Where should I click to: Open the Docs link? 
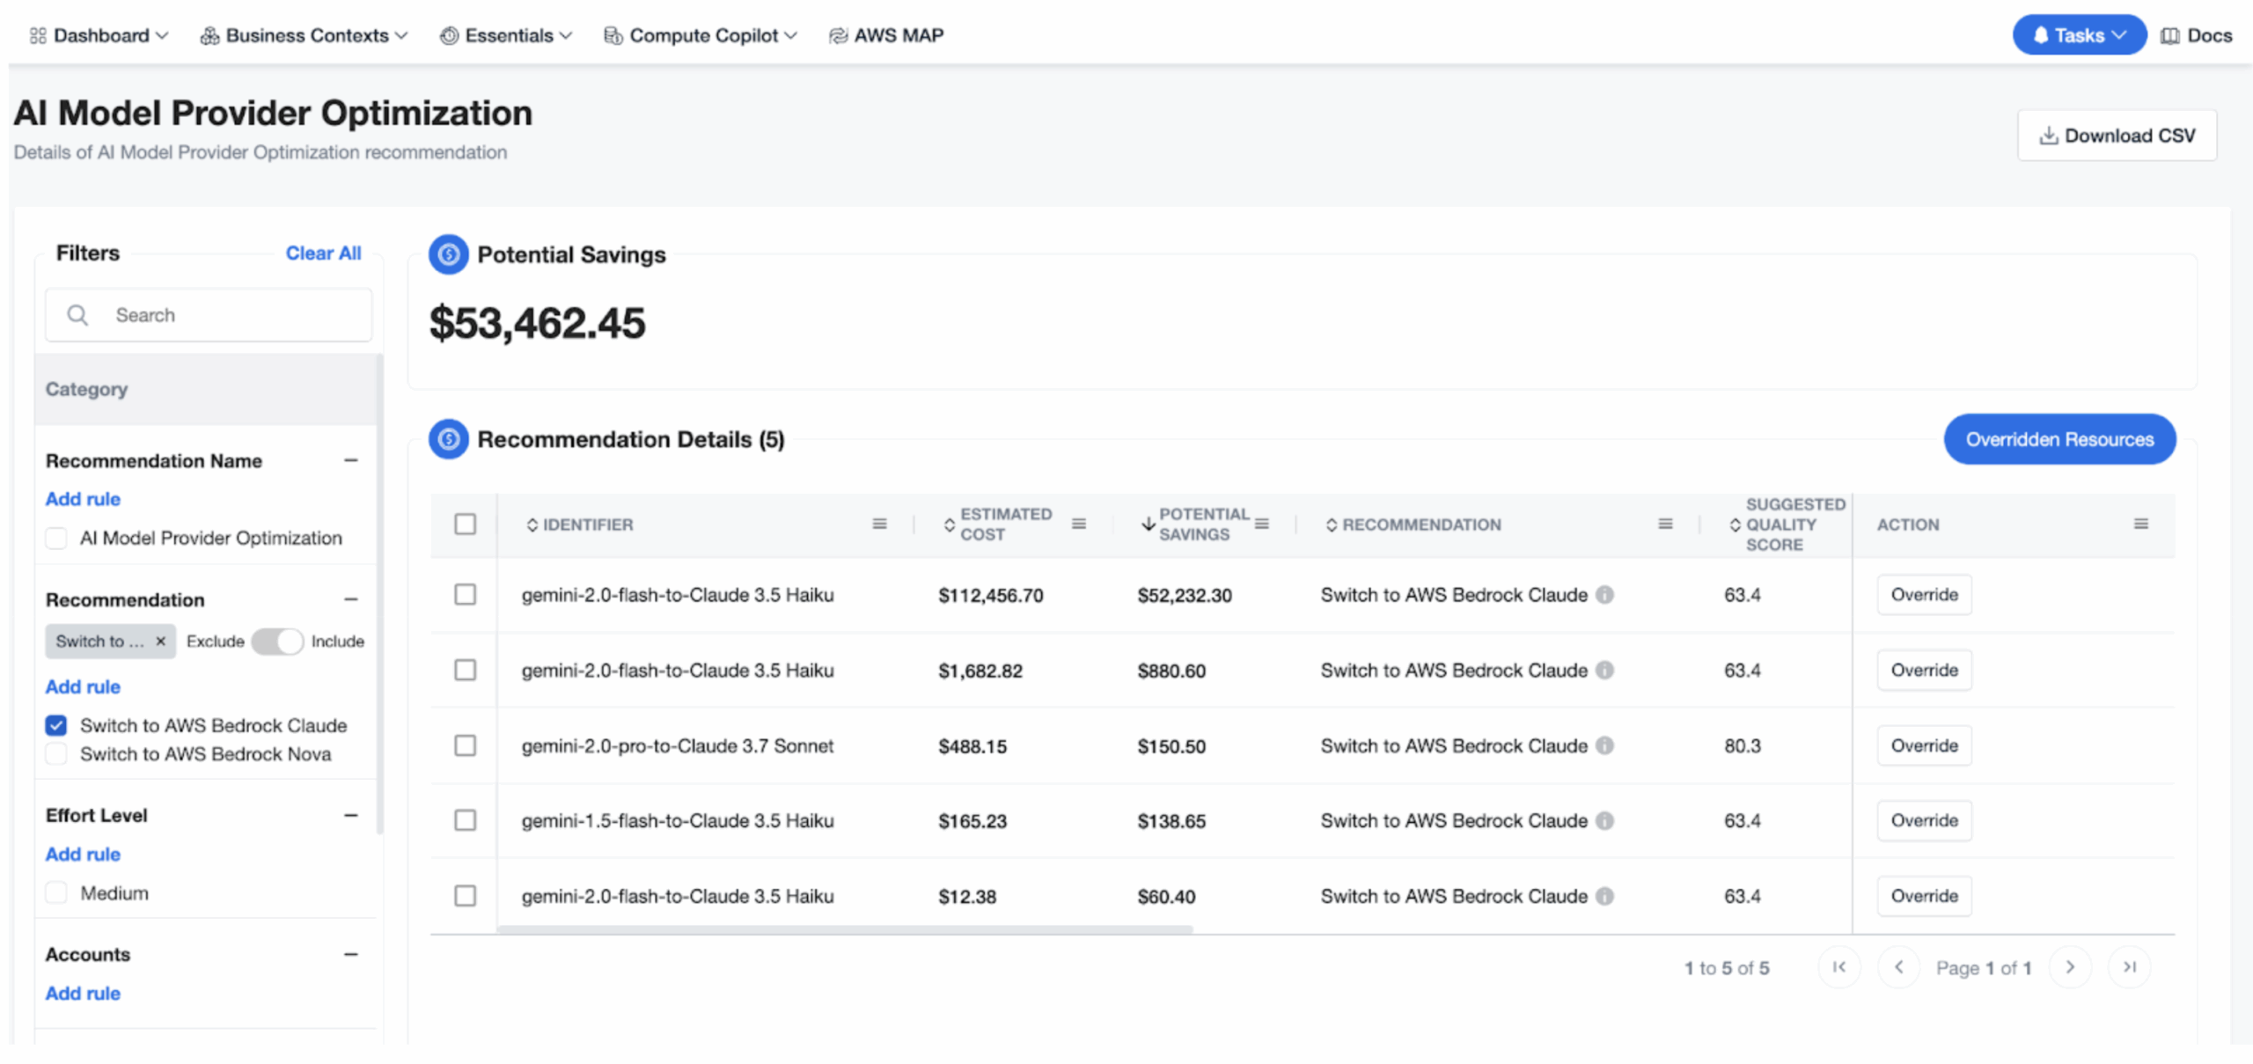point(2198,35)
